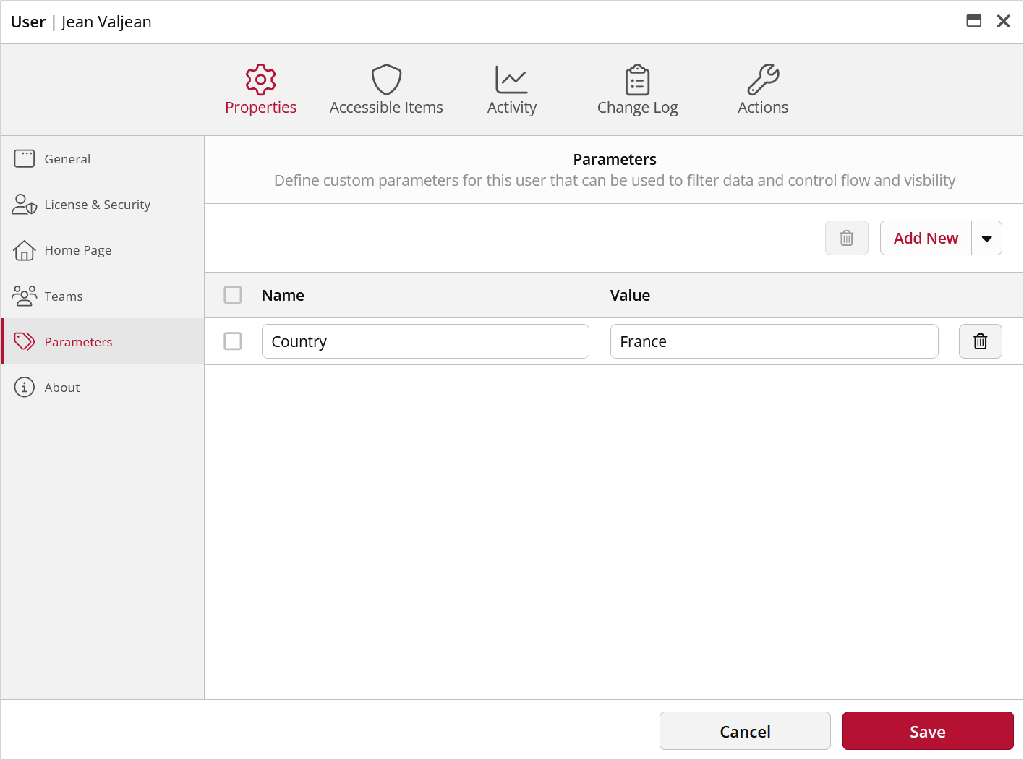Image resolution: width=1024 pixels, height=760 pixels.
Task: View the Activity chart tab
Action: [x=512, y=90]
